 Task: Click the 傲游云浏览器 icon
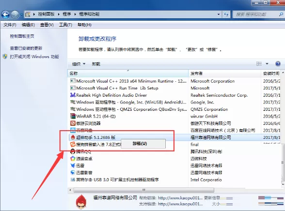pos(73,123)
